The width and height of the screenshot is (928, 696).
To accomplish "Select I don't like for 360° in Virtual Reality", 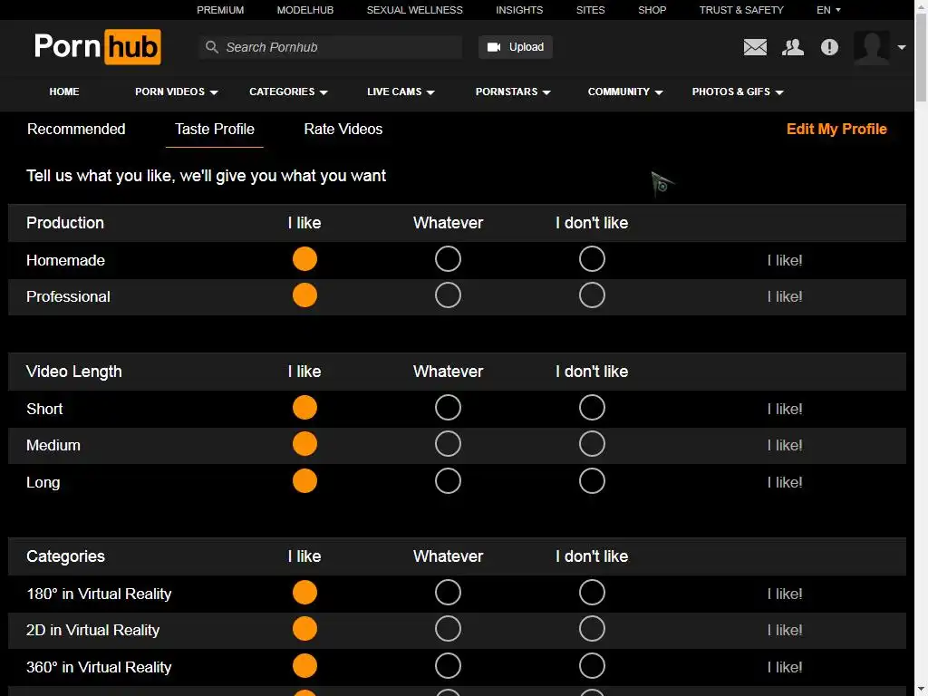I will (592, 666).
